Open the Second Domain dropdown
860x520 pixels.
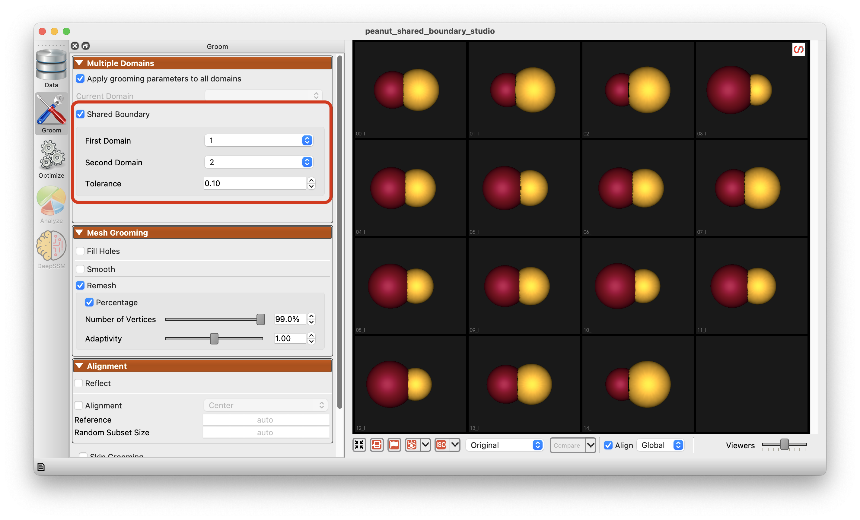pos(258,162)
